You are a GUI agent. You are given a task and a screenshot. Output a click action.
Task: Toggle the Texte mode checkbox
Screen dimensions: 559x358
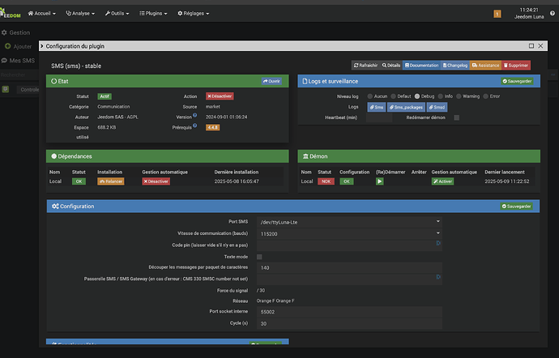click(x=259, y=257)
